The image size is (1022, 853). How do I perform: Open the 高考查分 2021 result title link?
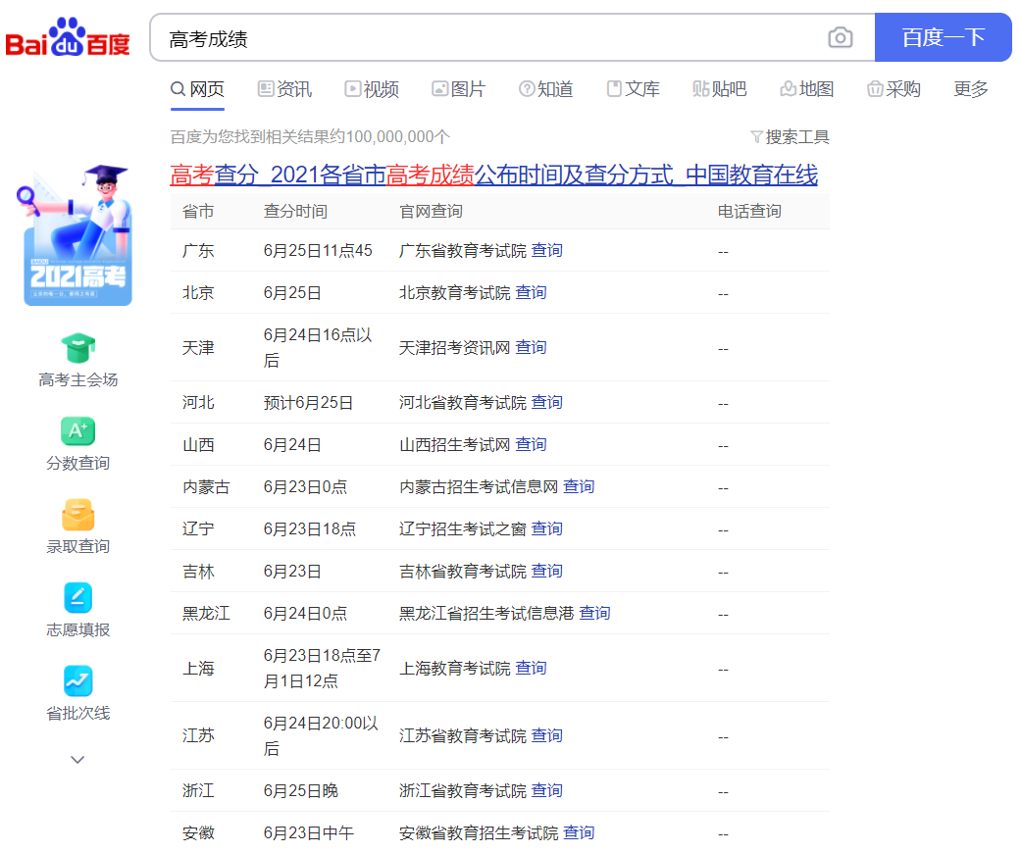(493, 175)
